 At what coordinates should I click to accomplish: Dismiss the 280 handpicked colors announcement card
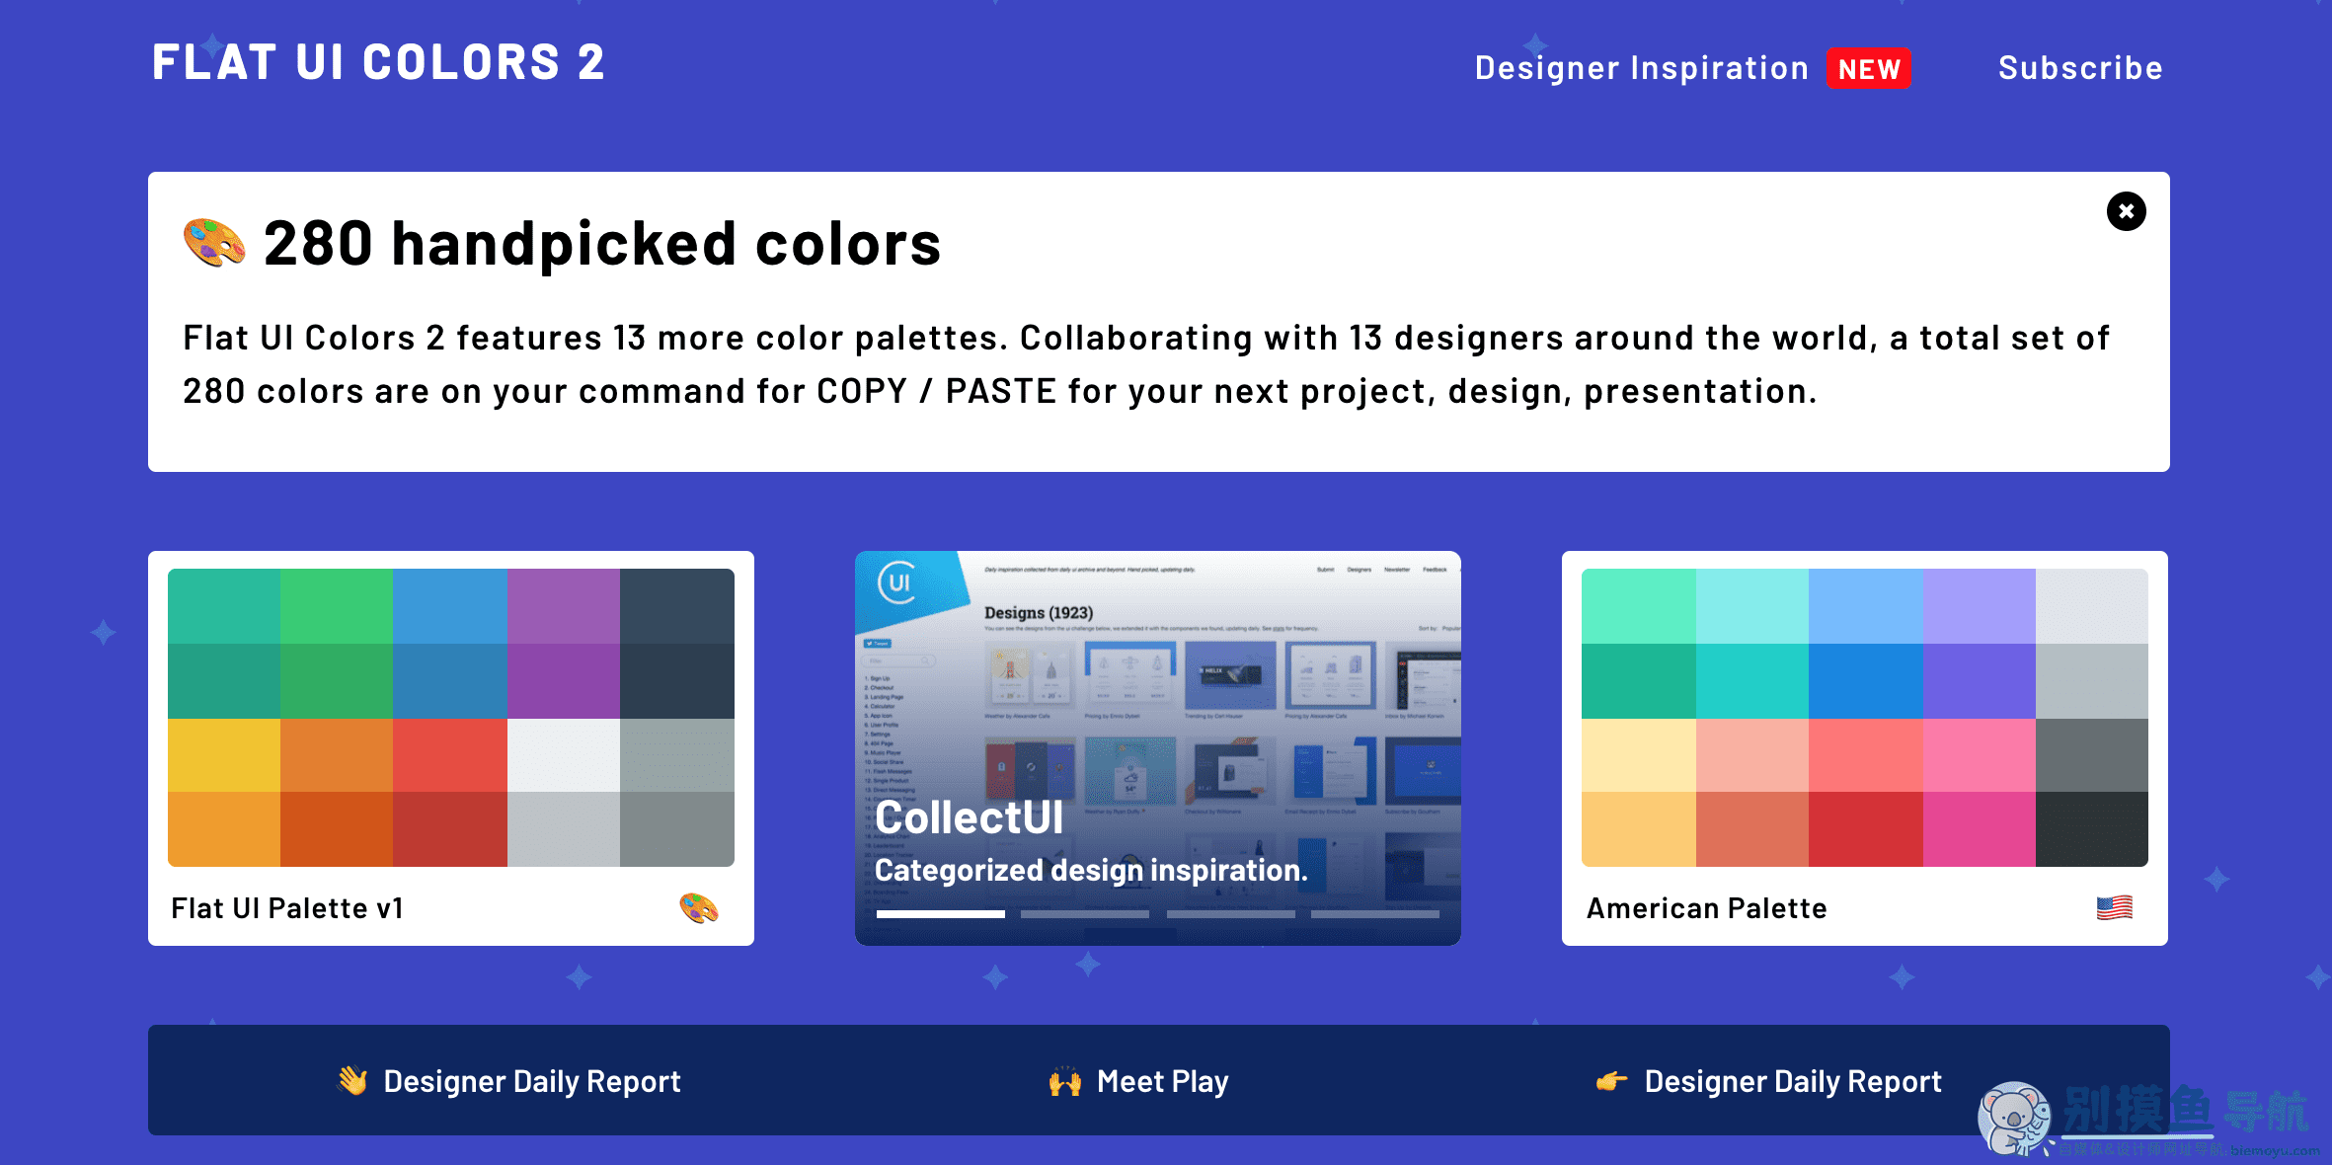pyautogui.click(x=2127, y=211)
